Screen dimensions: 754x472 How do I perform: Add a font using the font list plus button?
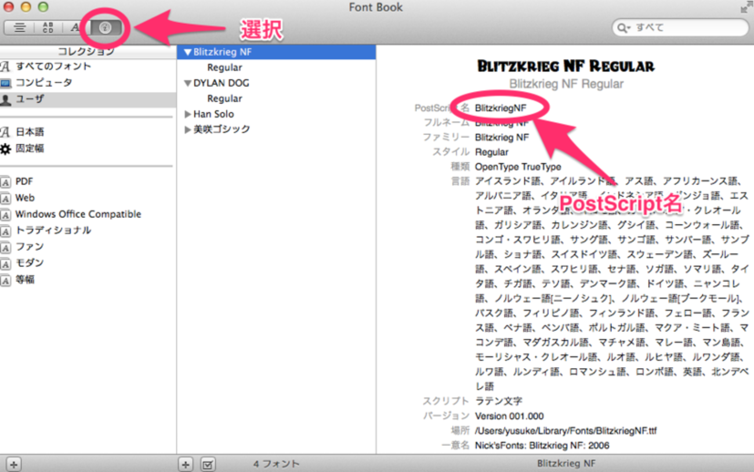pos(185,464)
